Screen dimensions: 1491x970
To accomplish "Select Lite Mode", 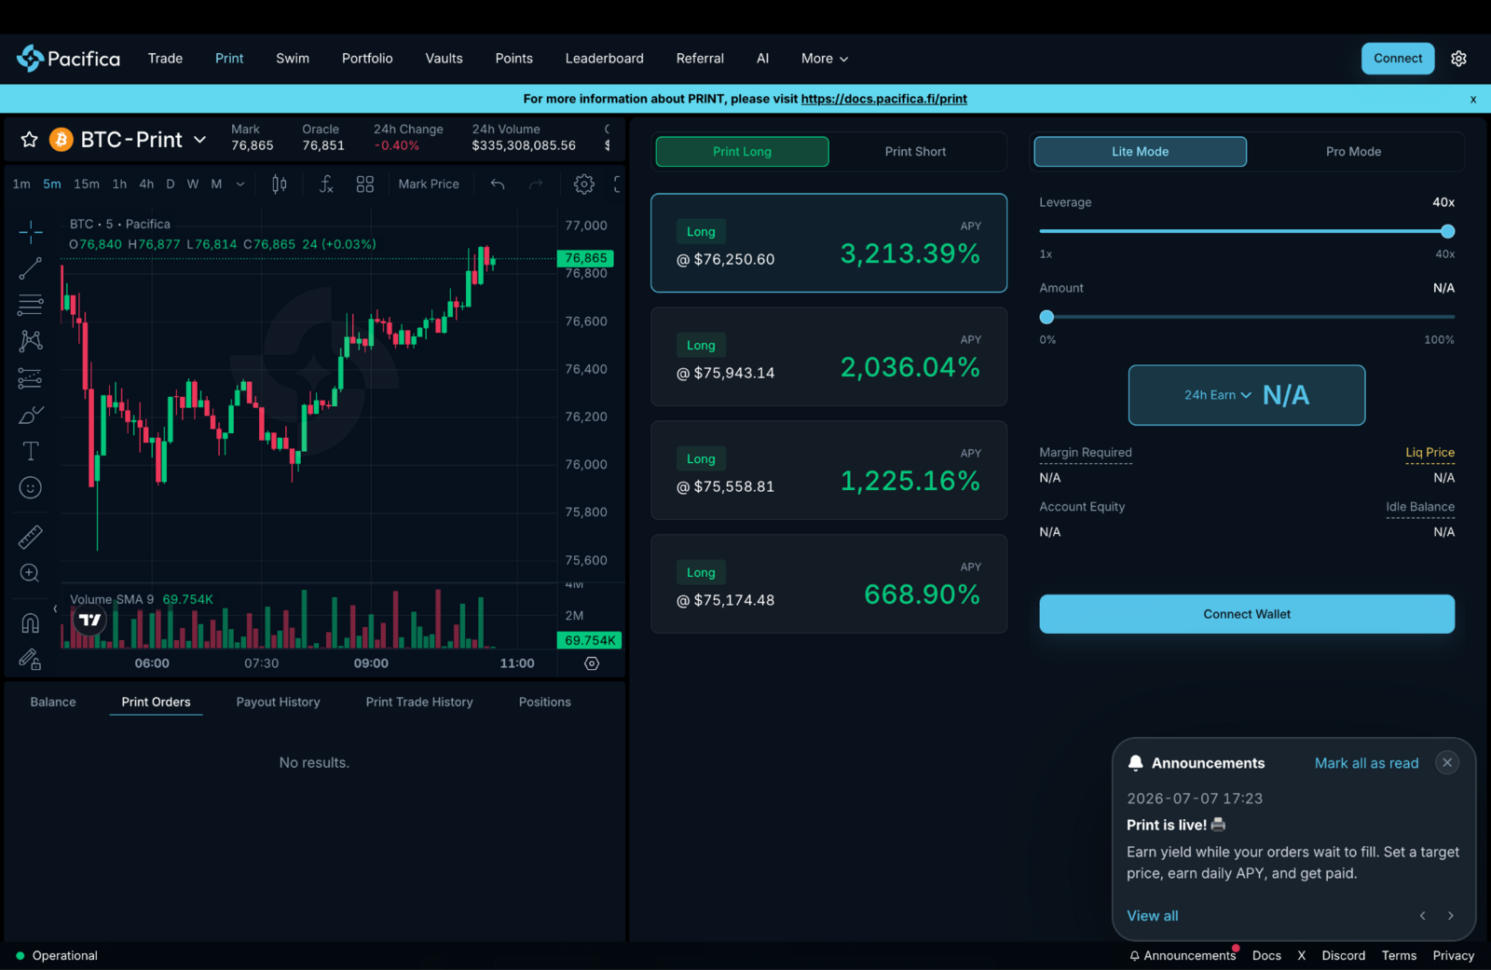I will click(x=1140, y=152).
